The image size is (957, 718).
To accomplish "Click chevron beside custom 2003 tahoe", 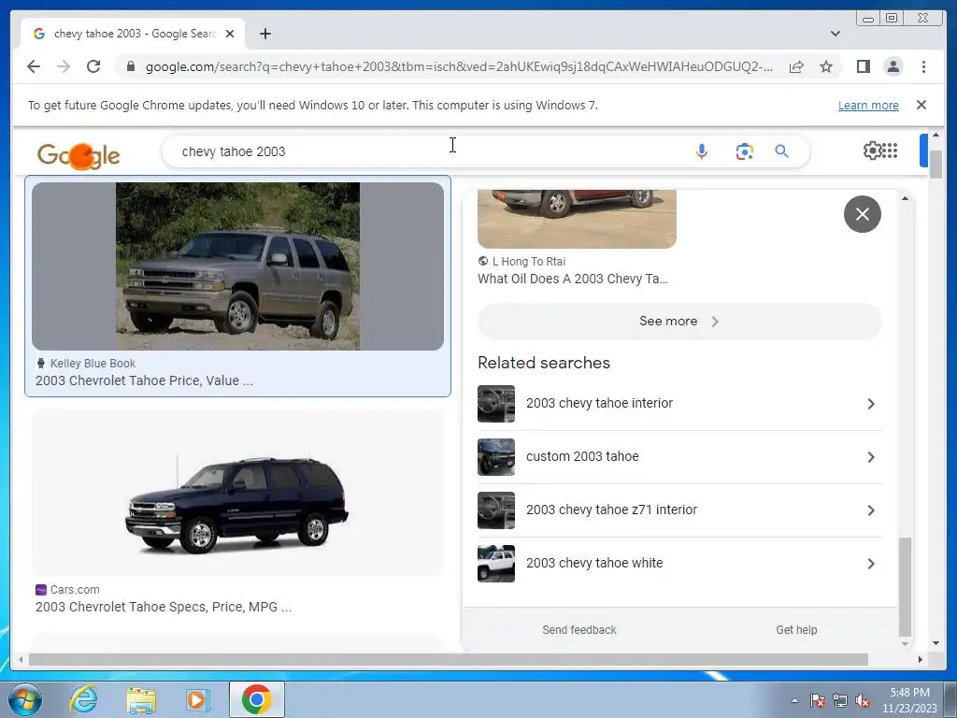I will (x=871, y=456).
